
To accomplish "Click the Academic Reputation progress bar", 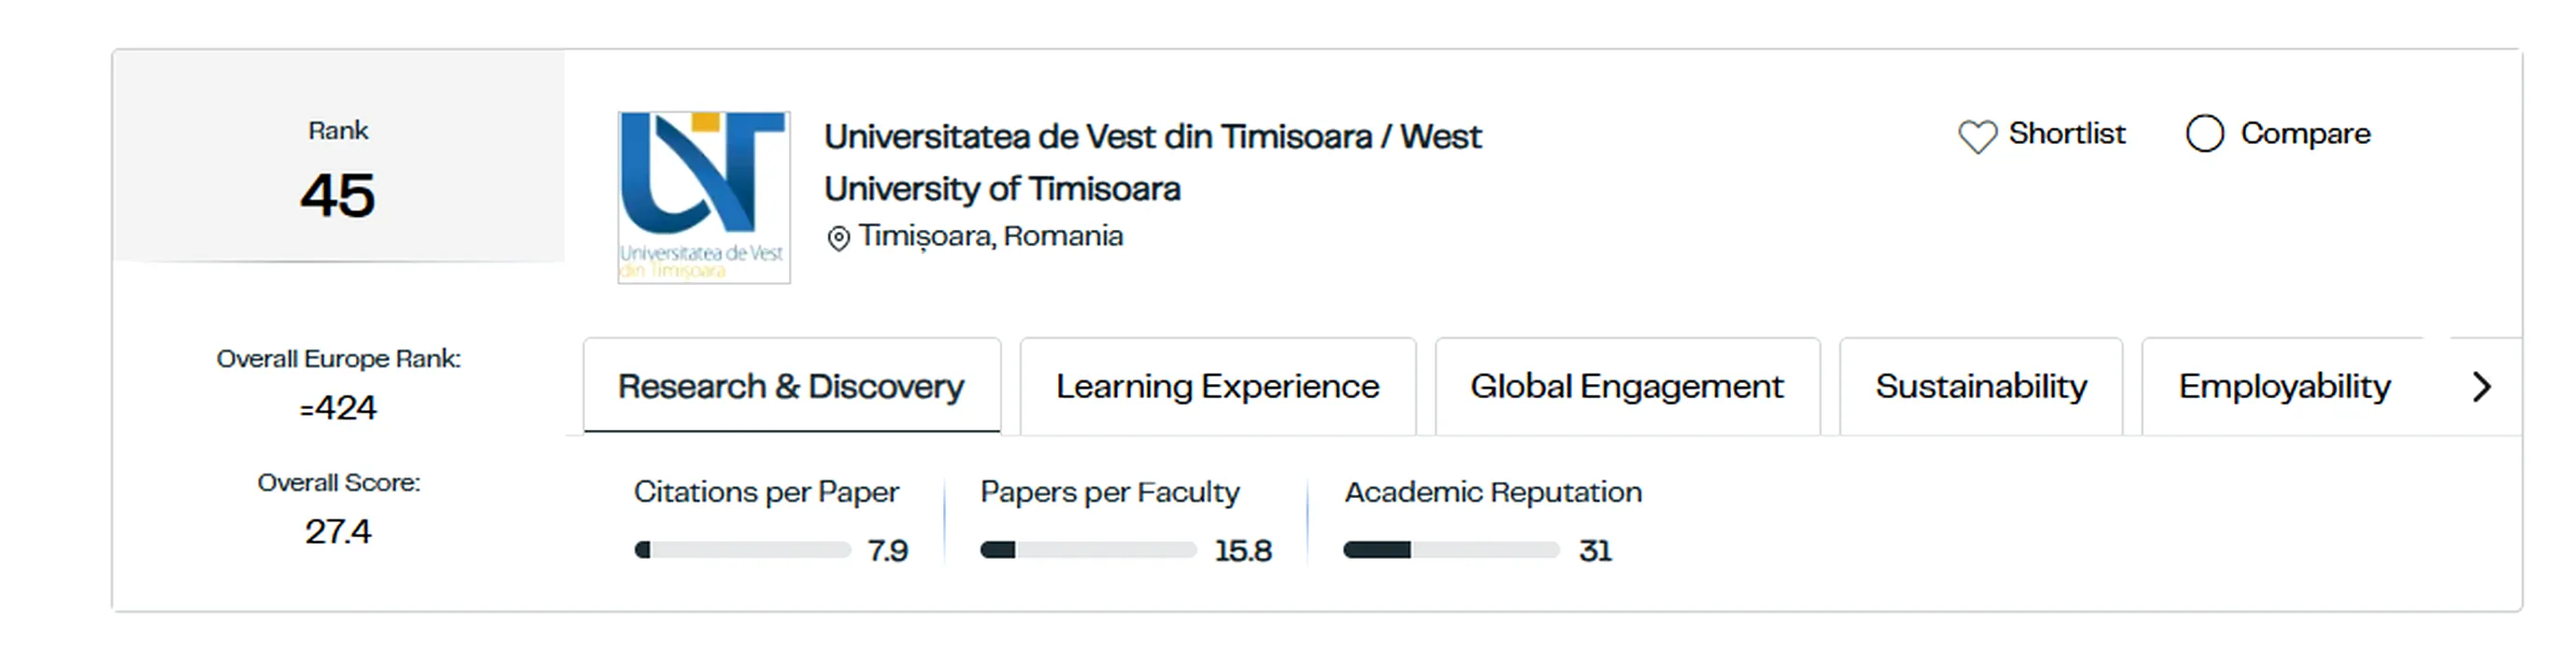I will pyautogui.click(x=1451, y=550).
